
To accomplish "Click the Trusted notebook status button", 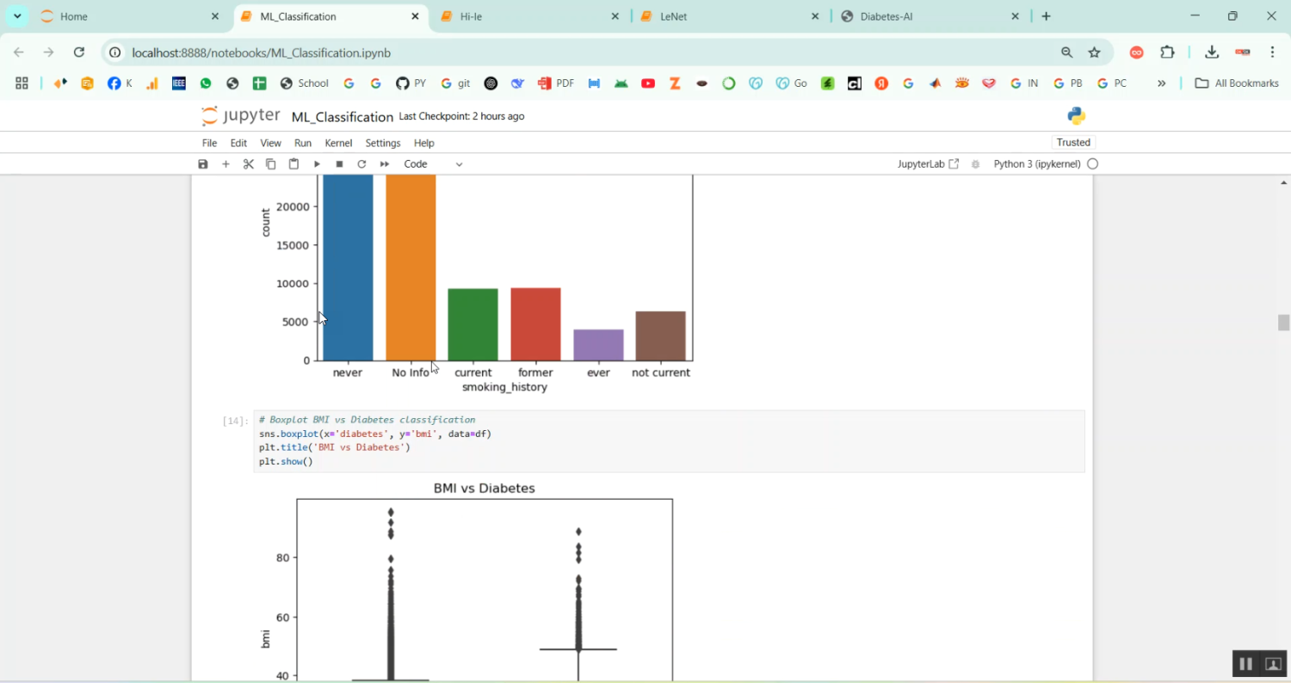I will click(1073, 142).
